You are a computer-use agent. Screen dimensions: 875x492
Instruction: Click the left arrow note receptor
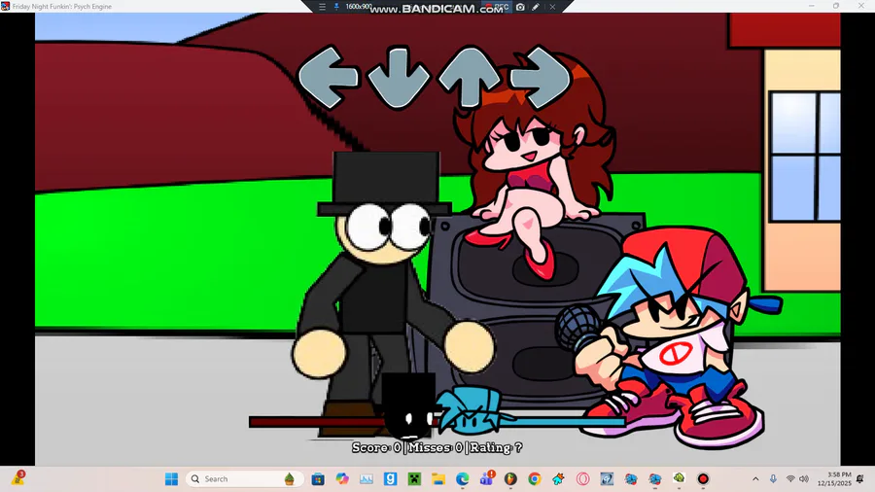329,77
